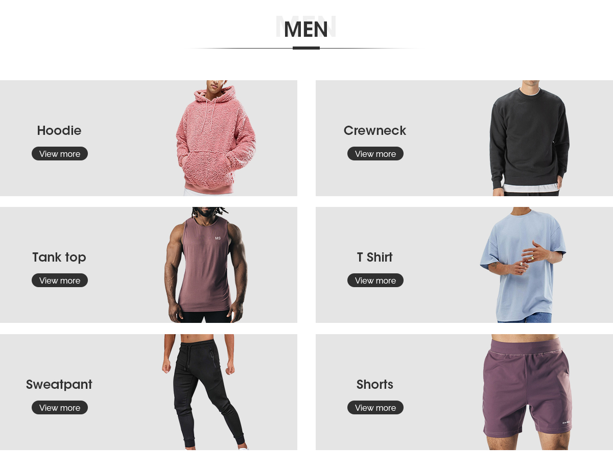The width and height of the screenshot is (613, 468).
Task: Click the purple shorts product image
Action: [x=527, y=392]
